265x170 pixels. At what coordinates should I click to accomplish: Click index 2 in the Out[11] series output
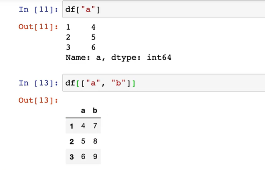pyautogui.click(x=68, y=37)
